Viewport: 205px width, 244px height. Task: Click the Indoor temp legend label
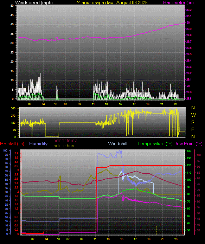[x=65, y=141]
